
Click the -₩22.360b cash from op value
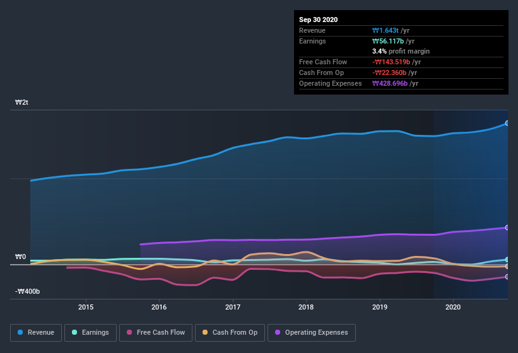pos(389,72)
